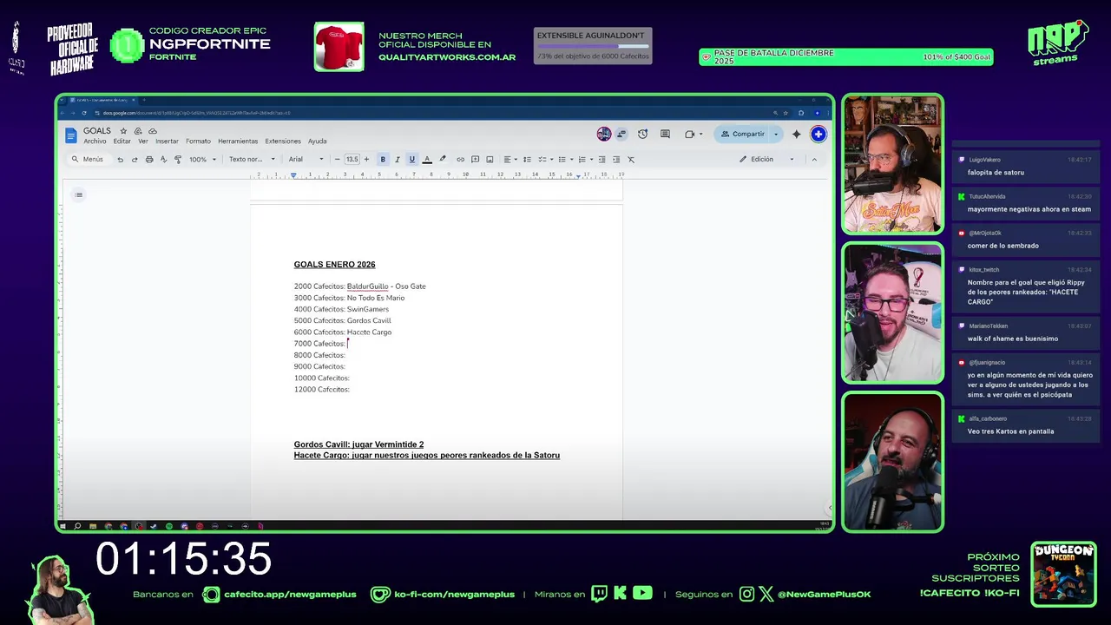Open version history clock icon
1111x625 pixels.
pyautogui.click(x=642, y=134)
